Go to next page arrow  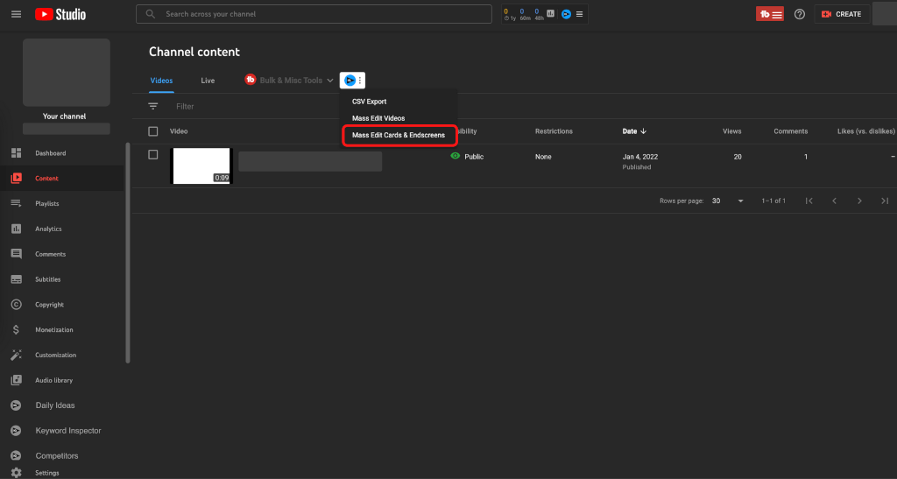click(x=859, y=201)
